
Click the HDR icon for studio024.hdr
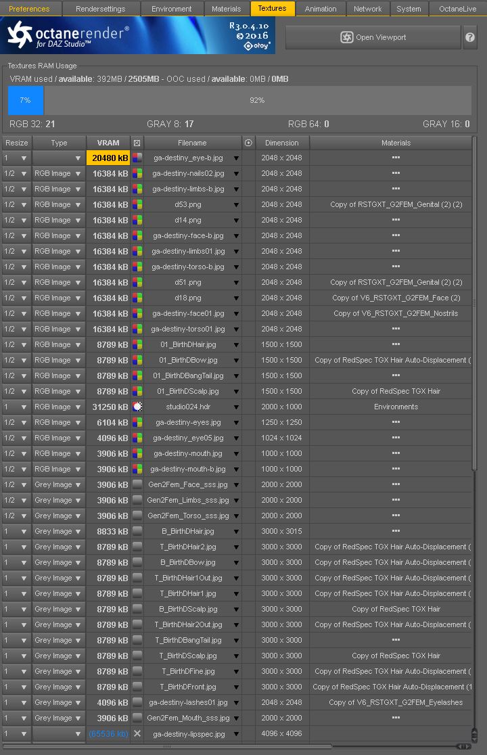(x=137, y=407)
